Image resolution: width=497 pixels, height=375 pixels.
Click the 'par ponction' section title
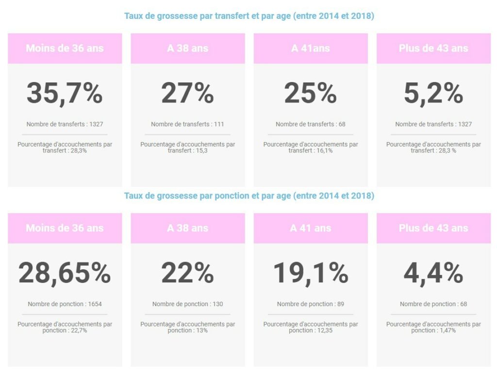[x=249, y=196]
